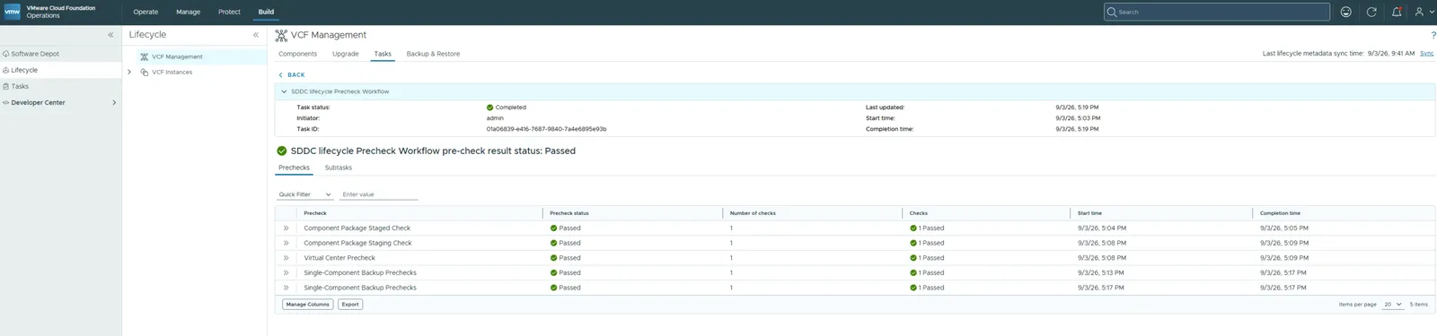Click the refresh icon in top bar
The height and width of the screenshot is (336, 1437).
pyautogui.click(x=1371, y=12)
